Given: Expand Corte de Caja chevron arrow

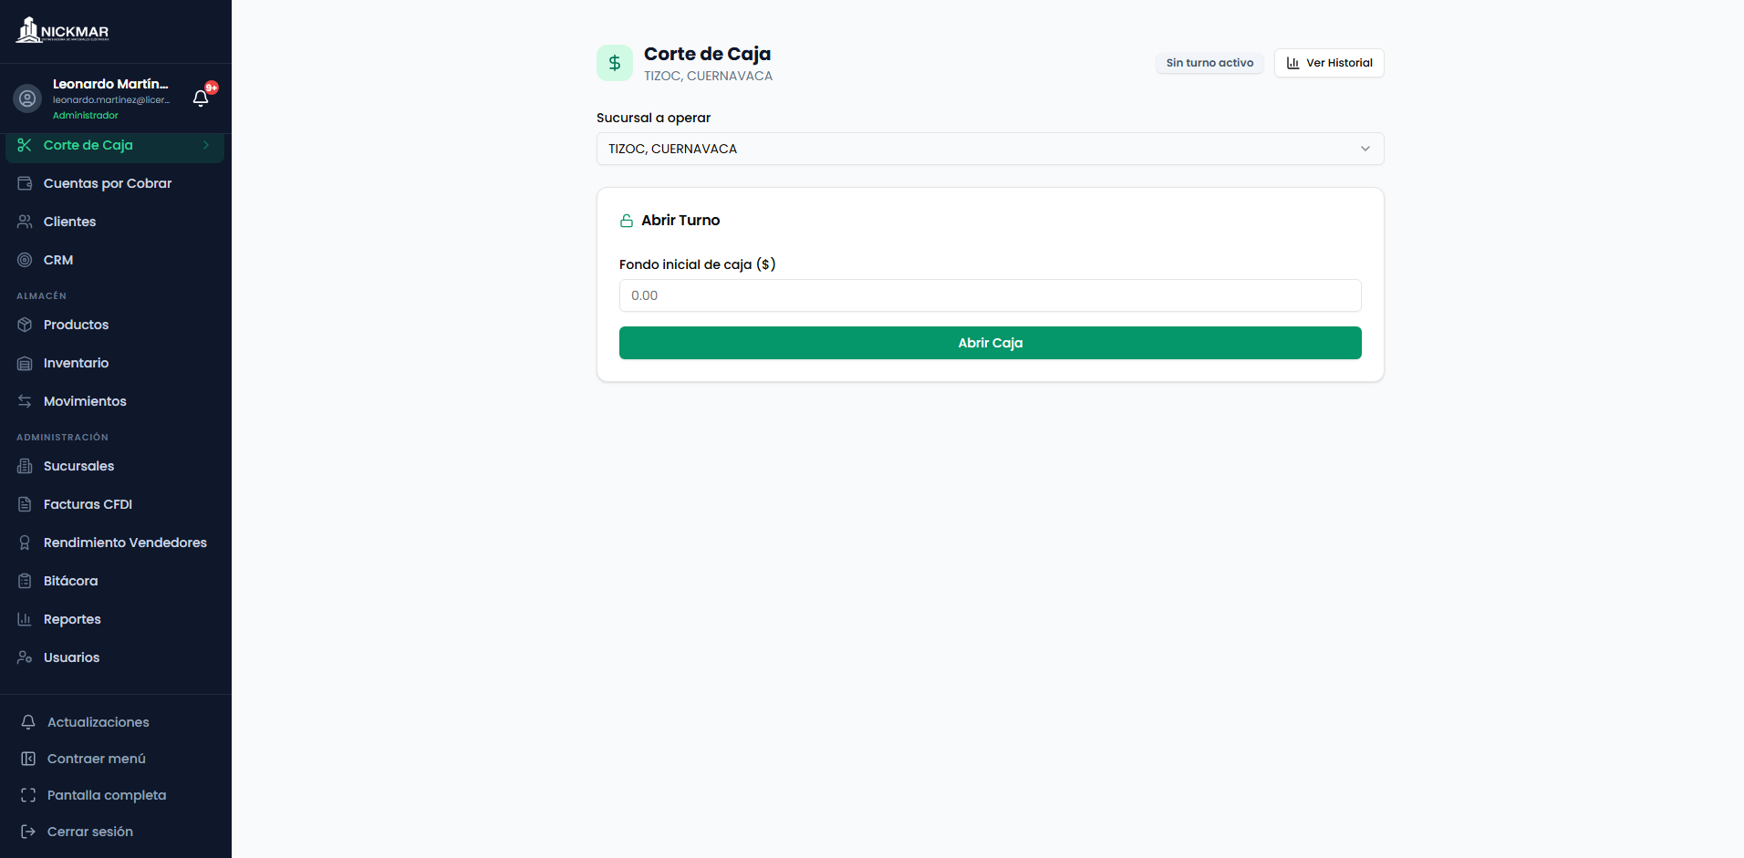Looking at the screenshot, I should 206,145.
